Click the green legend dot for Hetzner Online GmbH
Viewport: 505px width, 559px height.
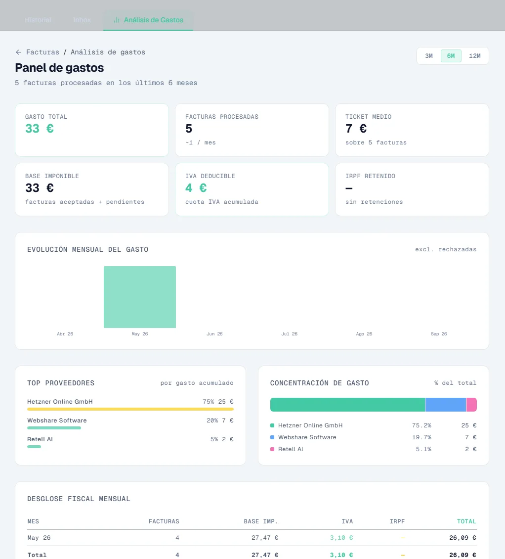coord(272,425)
